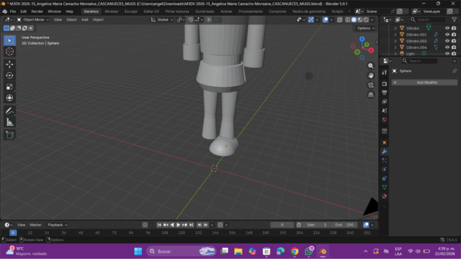Click frame 96 on the timeline ruler
This screenshot has height=259, width=461.
pyautogui.click(x=148, y=233)
